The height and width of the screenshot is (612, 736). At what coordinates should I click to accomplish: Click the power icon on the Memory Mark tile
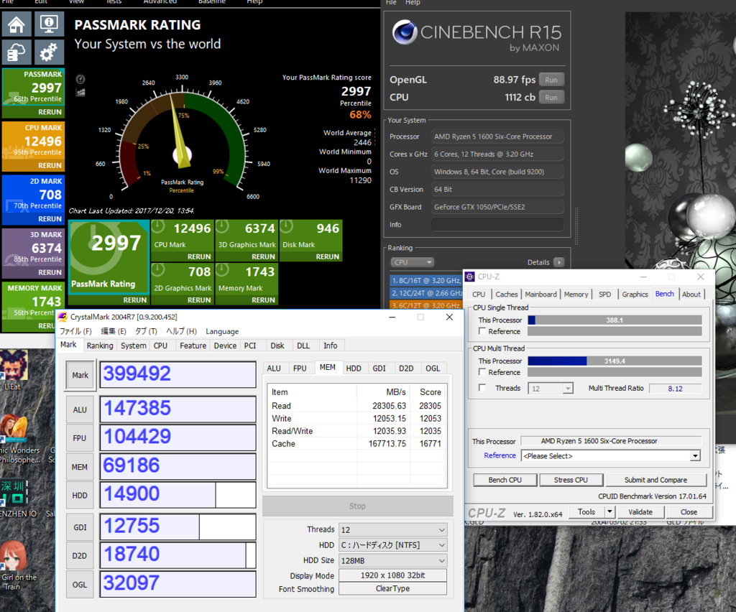click(x=222, y=269)
